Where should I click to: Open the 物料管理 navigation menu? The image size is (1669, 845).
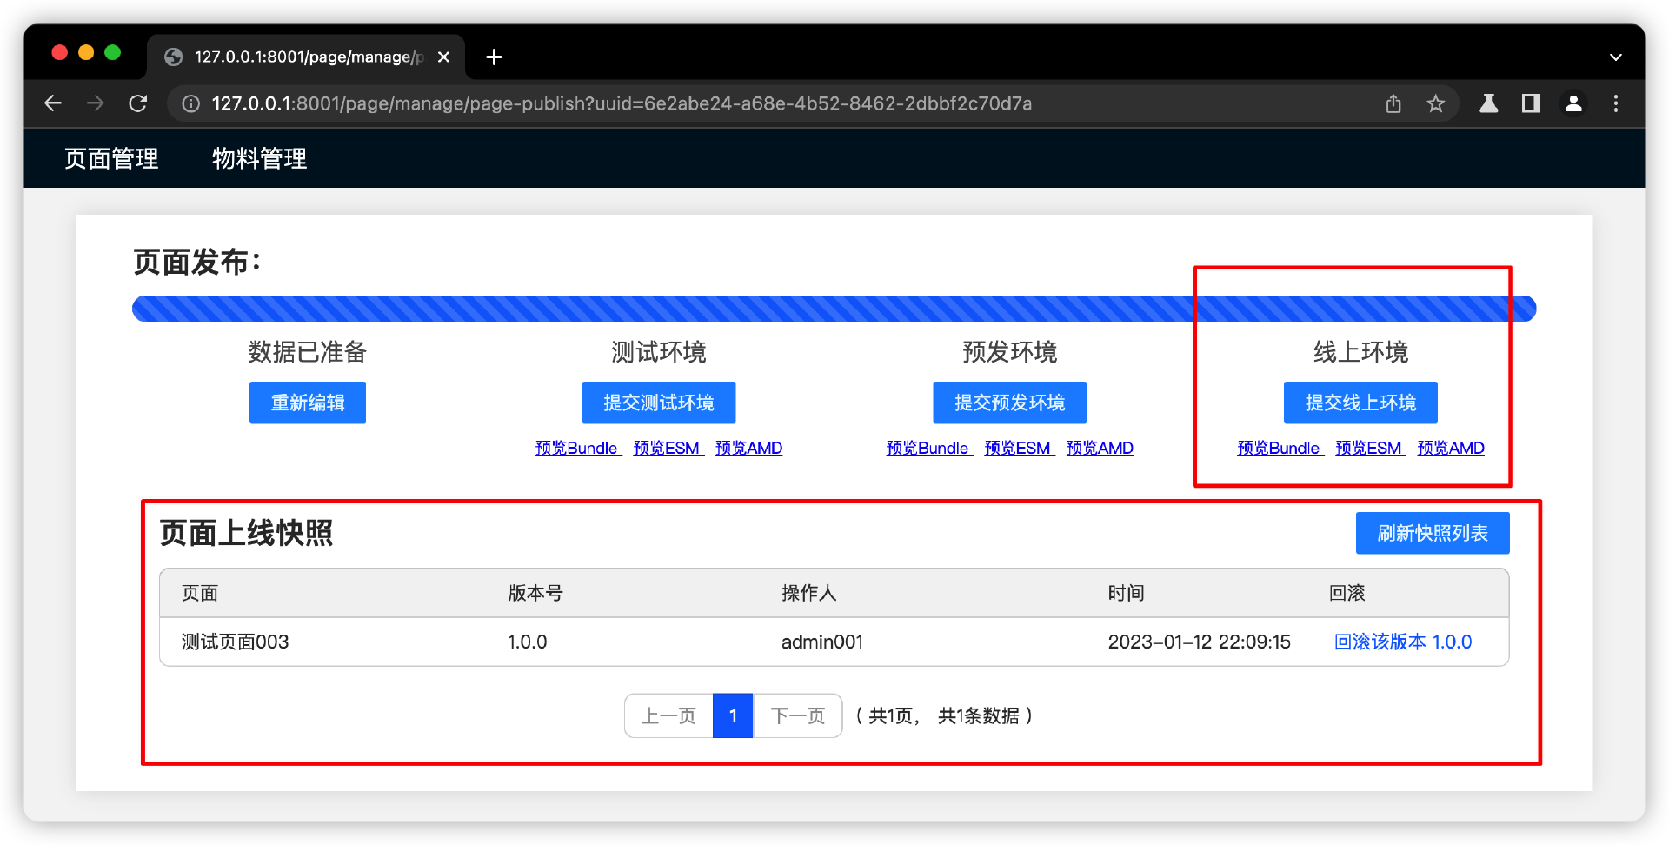click(259, 158)
